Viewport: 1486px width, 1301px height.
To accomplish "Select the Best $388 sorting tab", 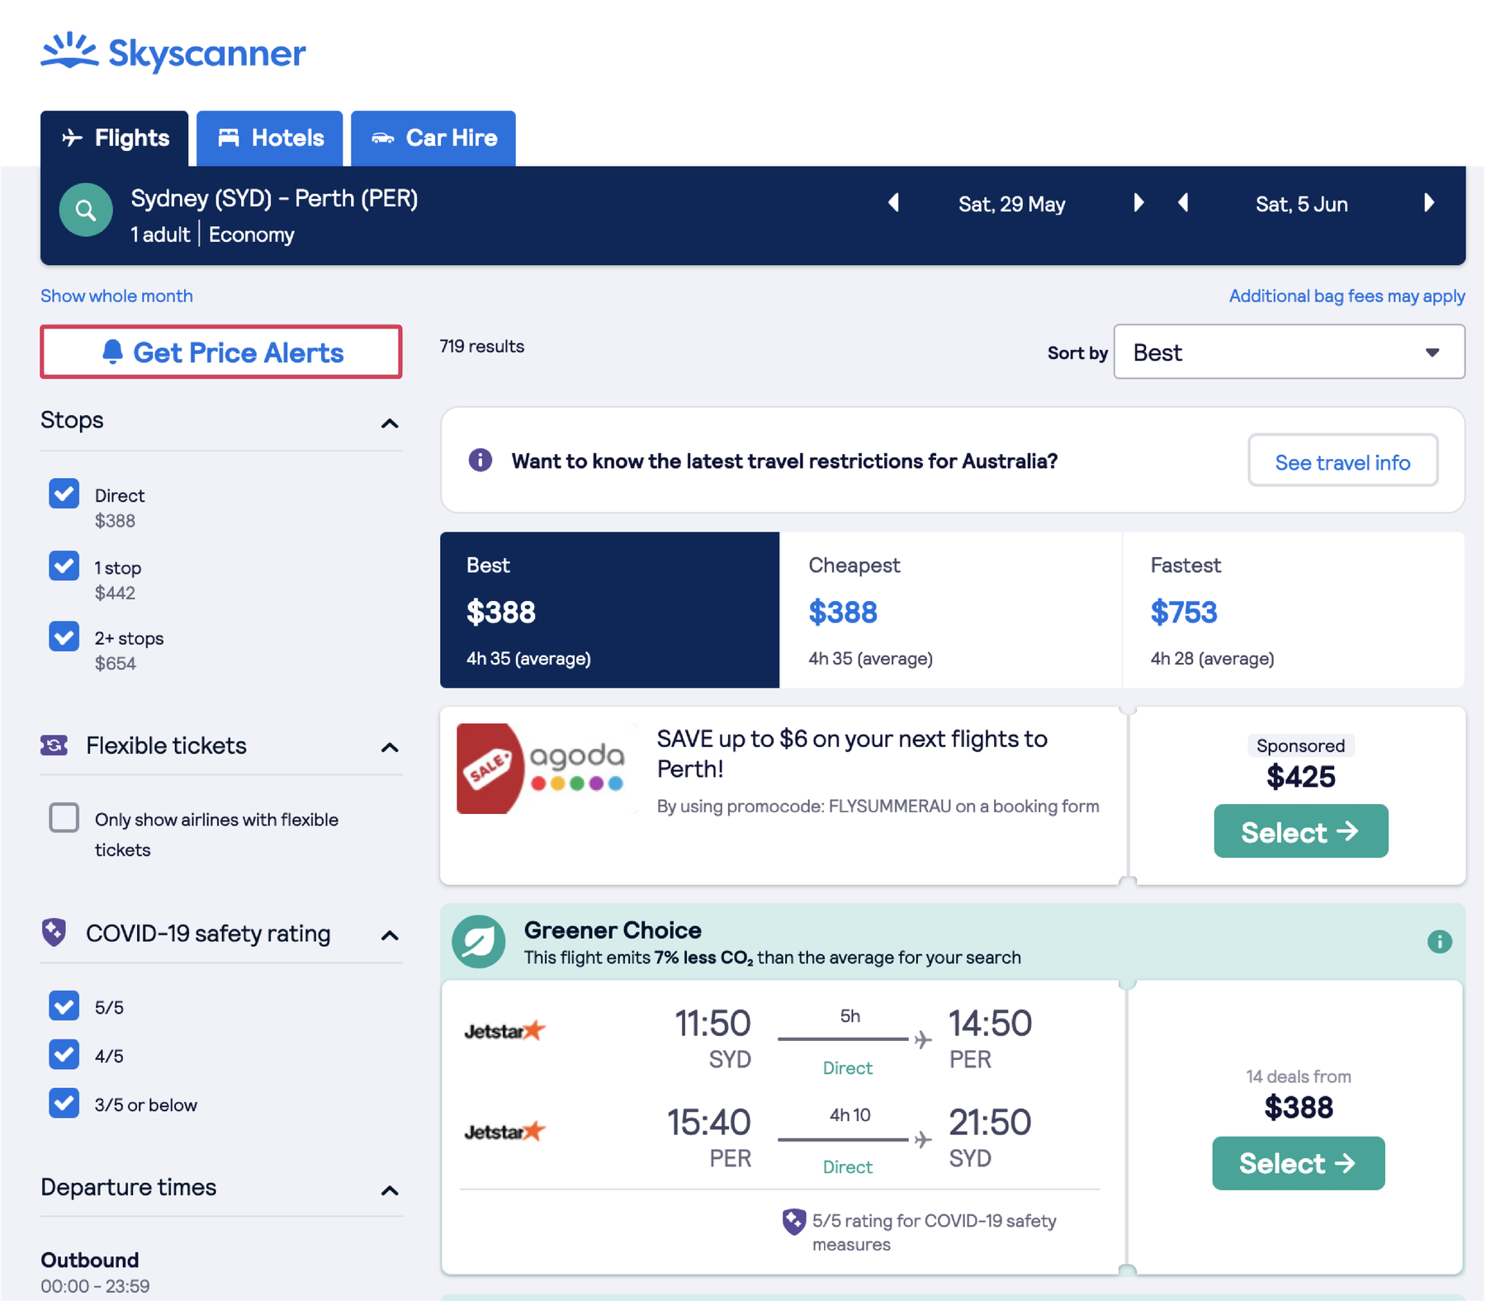I will [609, 610].
